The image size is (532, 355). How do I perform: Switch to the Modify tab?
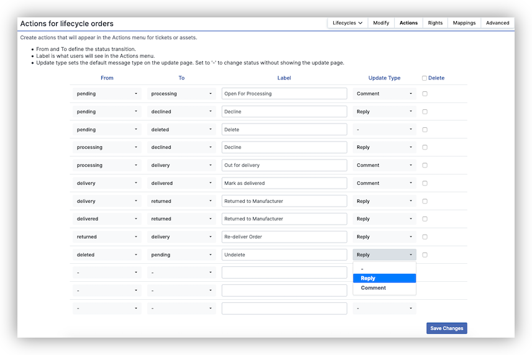[x=381, y=23]
